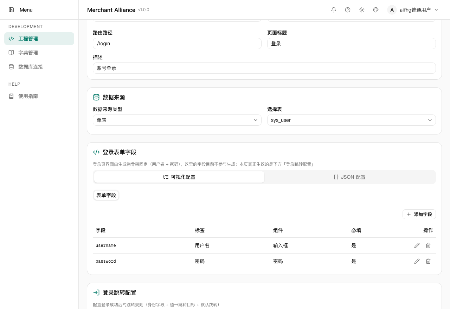Click the 必填 column header
This screenshot has width=450, height=309.
(356, 230)
